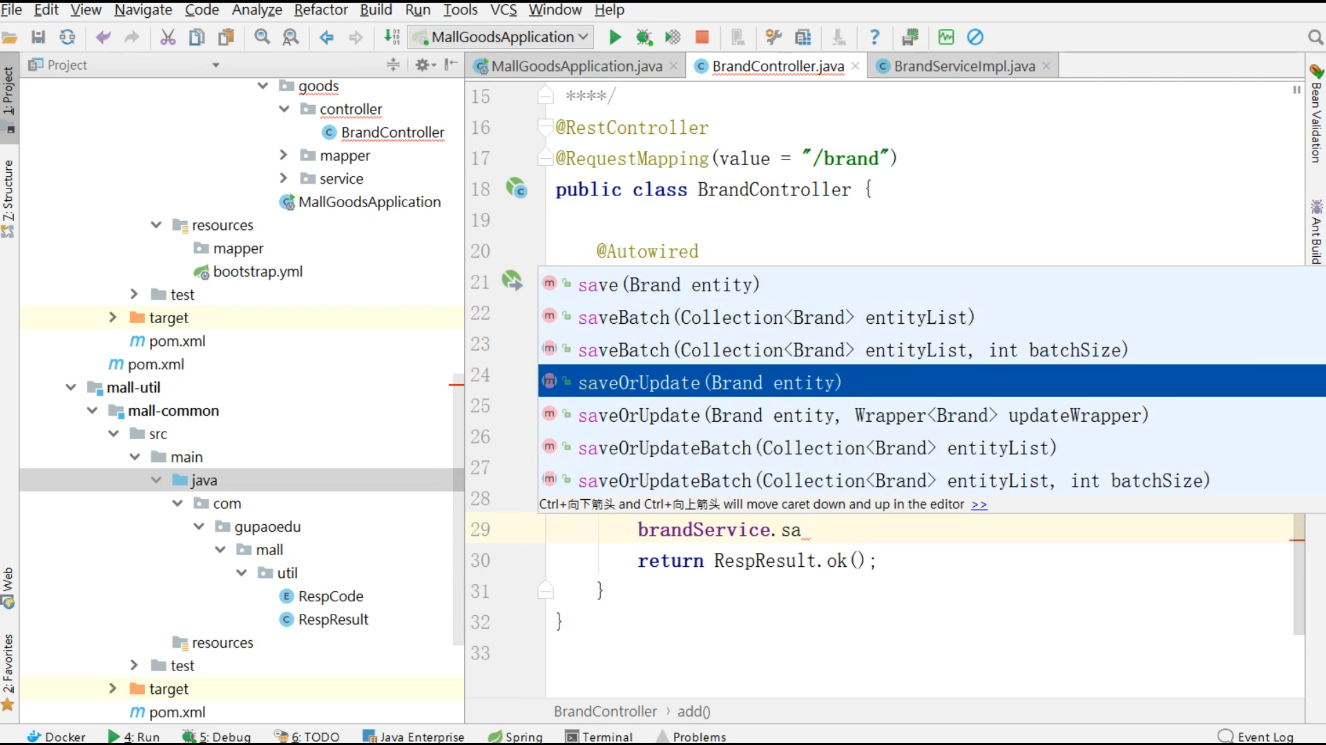Expand the mapper folder under goods
1326x745 pixels.
click(283, 155)
